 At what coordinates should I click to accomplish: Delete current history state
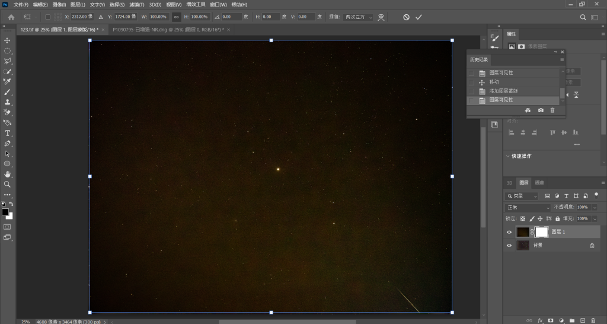[552, 110]
